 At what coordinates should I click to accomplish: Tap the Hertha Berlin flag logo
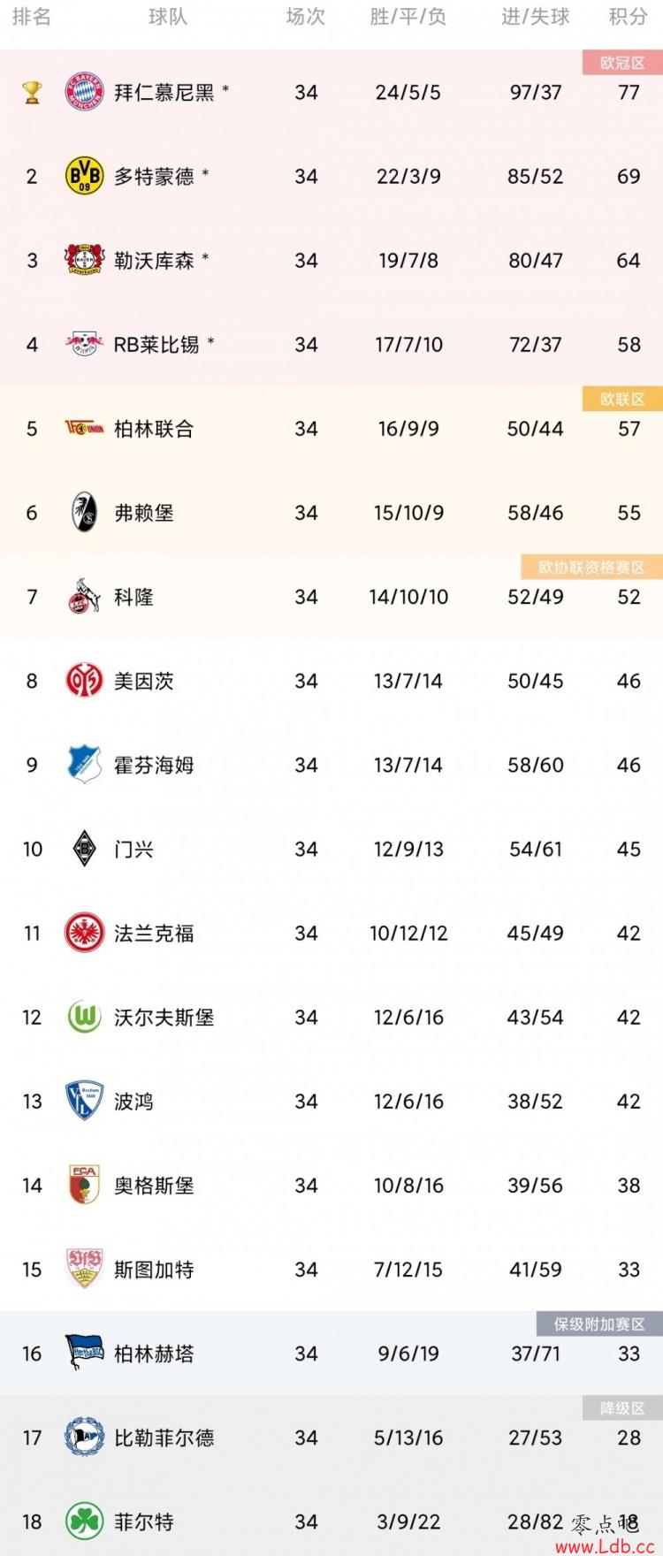tap(85, 1354)
